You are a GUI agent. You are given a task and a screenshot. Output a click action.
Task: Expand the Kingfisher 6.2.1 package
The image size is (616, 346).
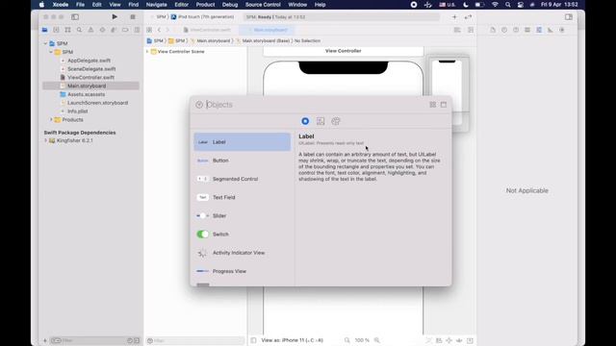click(x=45, y=140)
